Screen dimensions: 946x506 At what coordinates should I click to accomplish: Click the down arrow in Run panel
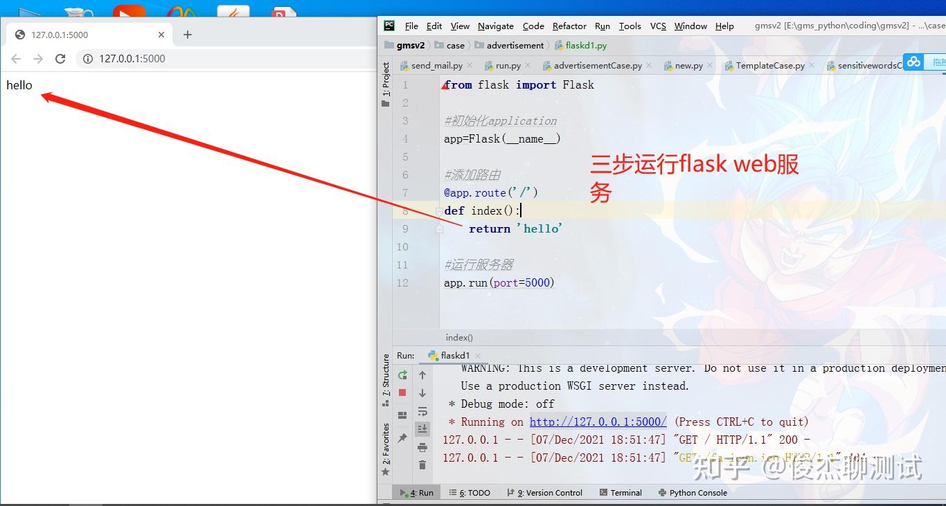[422, 393]
